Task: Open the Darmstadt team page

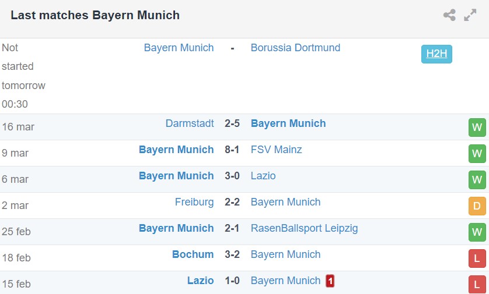Action: click(190, 123)
